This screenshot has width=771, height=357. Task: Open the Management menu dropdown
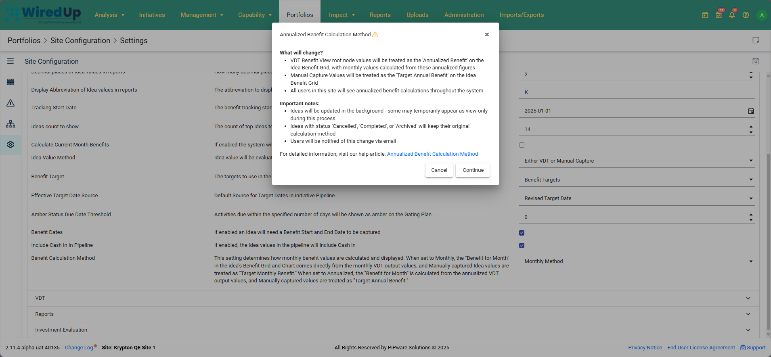point(202,15)
